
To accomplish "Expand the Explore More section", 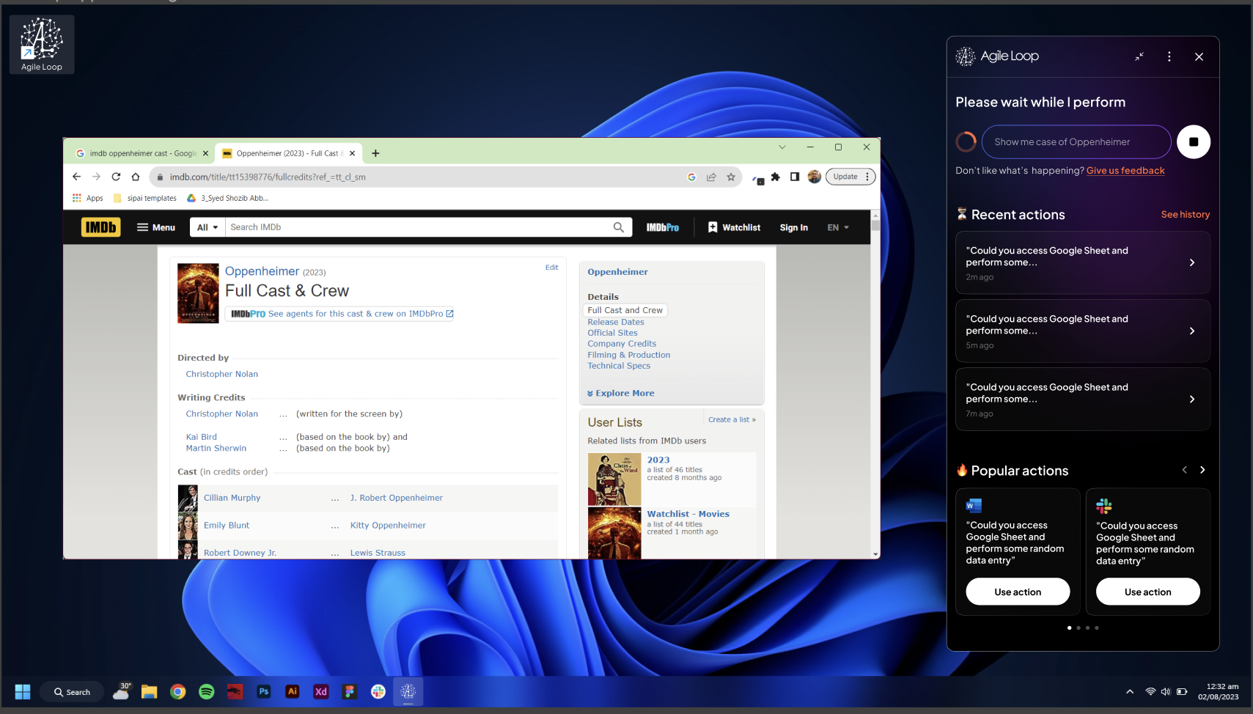I will (620, 393).
